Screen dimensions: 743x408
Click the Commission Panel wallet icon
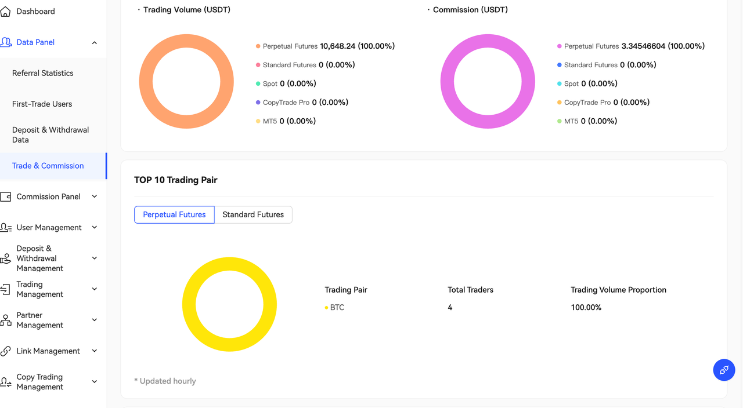6,197
